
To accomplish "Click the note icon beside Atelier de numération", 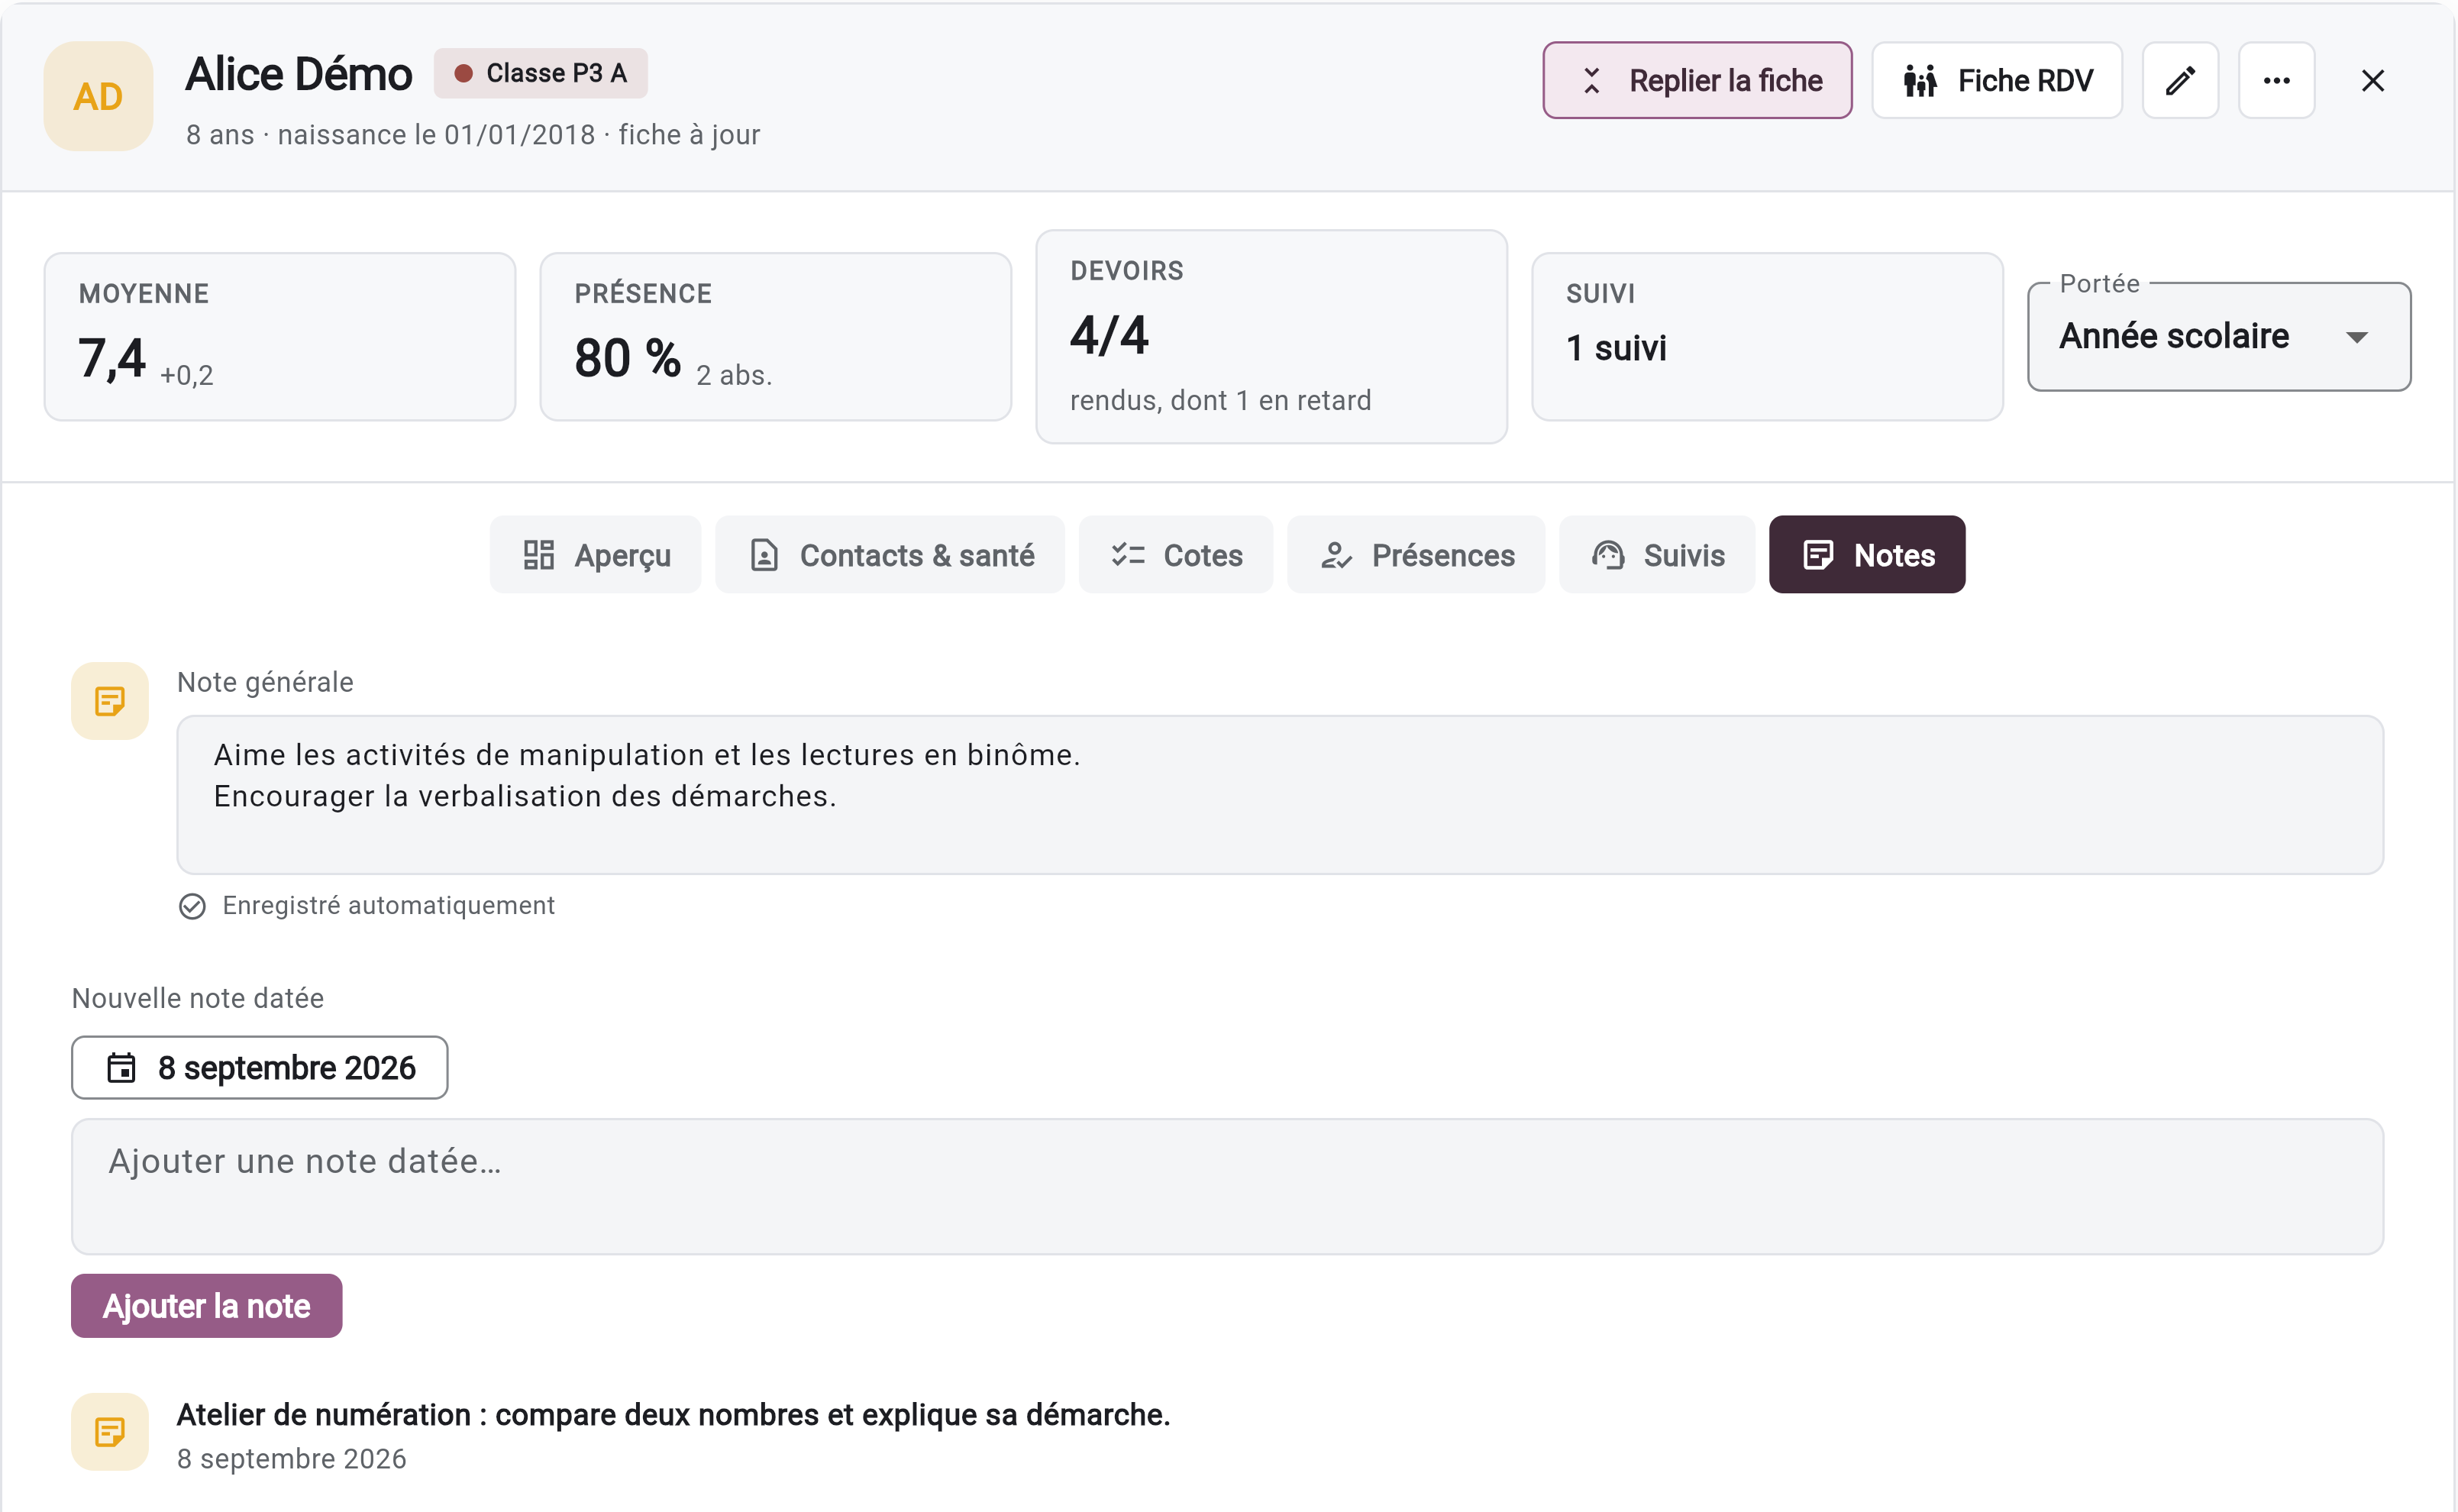I will coord(110,1432).
